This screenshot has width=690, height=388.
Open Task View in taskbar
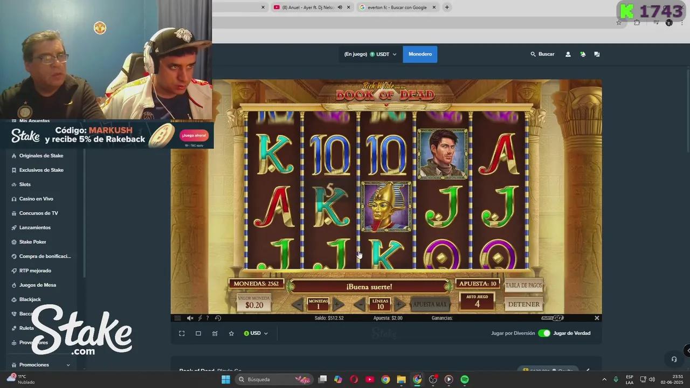coord(322,379)
